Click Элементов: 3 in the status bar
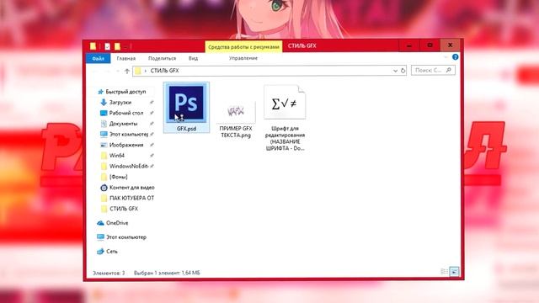The width and height of the screenshot is (539, 303). (109, 273)
